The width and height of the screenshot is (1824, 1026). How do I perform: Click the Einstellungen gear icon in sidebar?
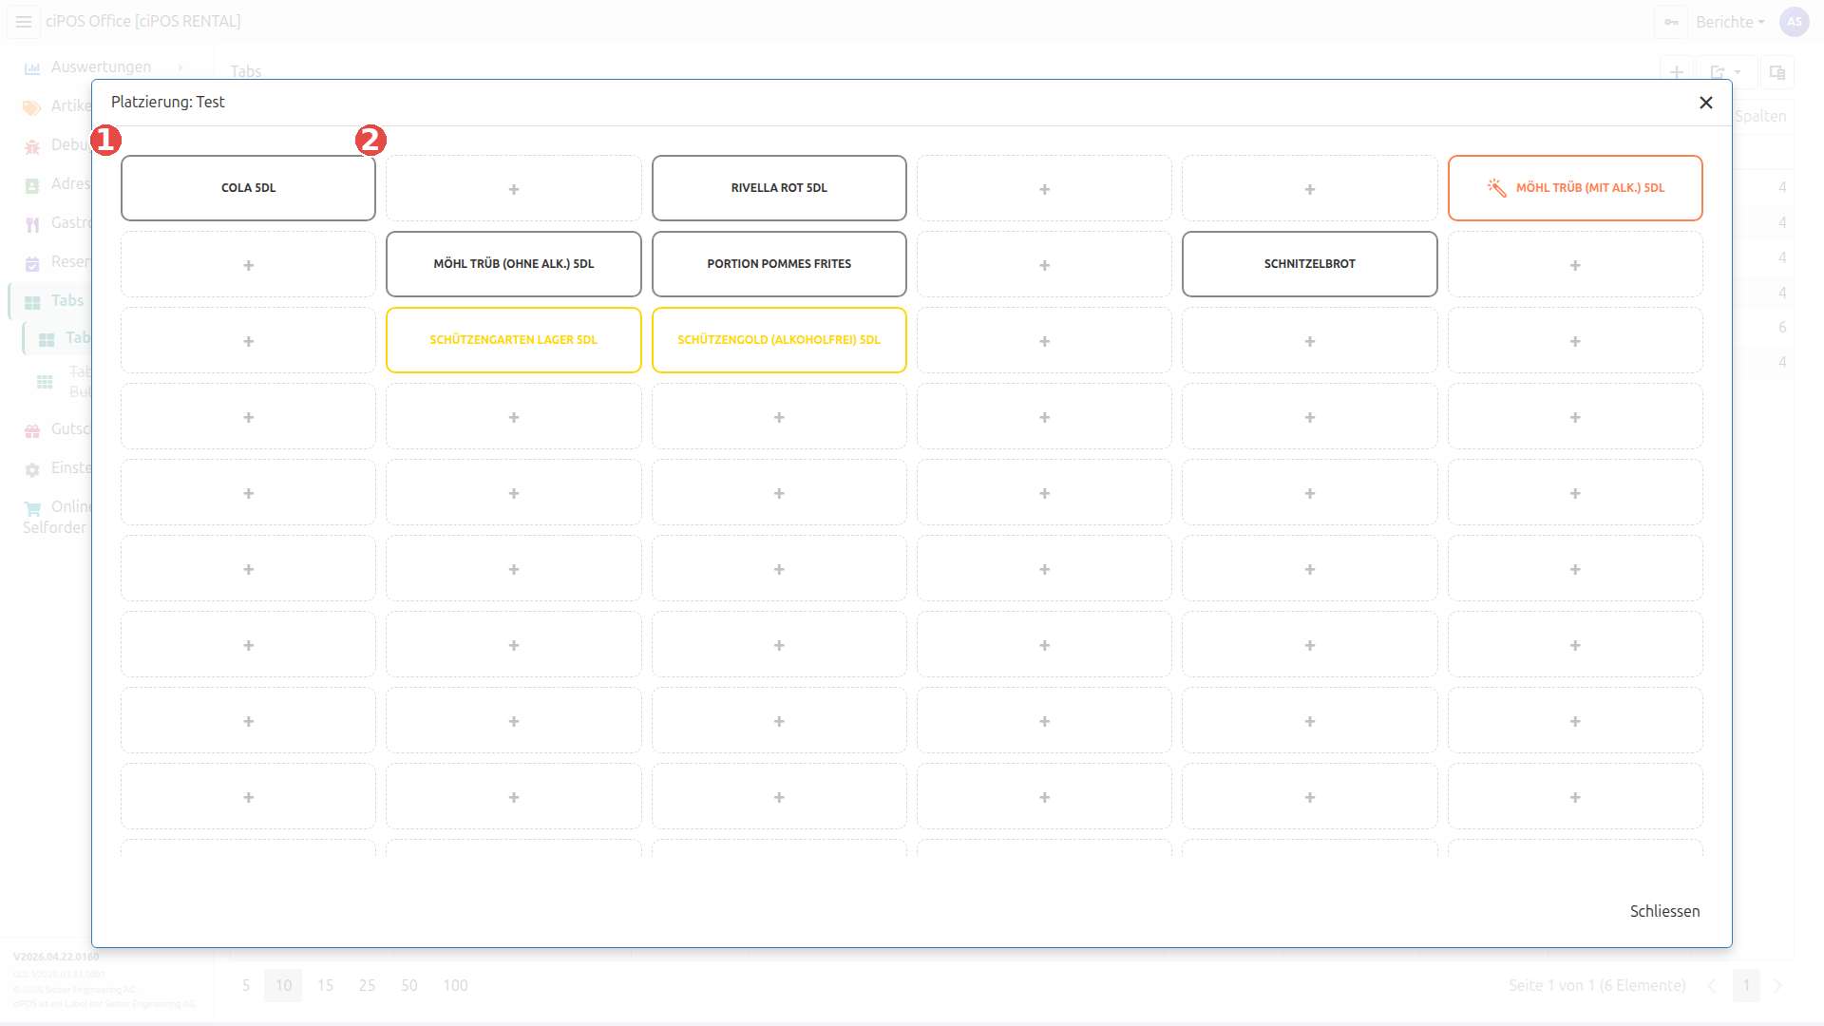click(x=32, y=468)
